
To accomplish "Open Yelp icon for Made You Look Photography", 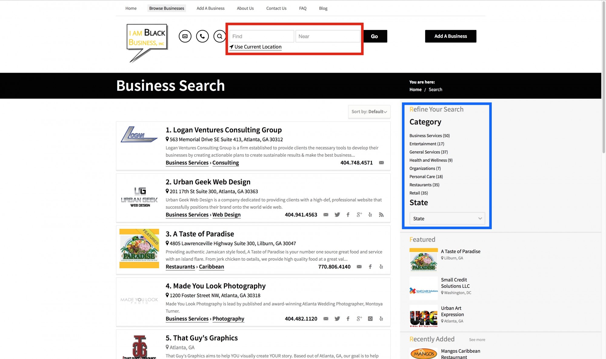I will click(x=381, y=319).
